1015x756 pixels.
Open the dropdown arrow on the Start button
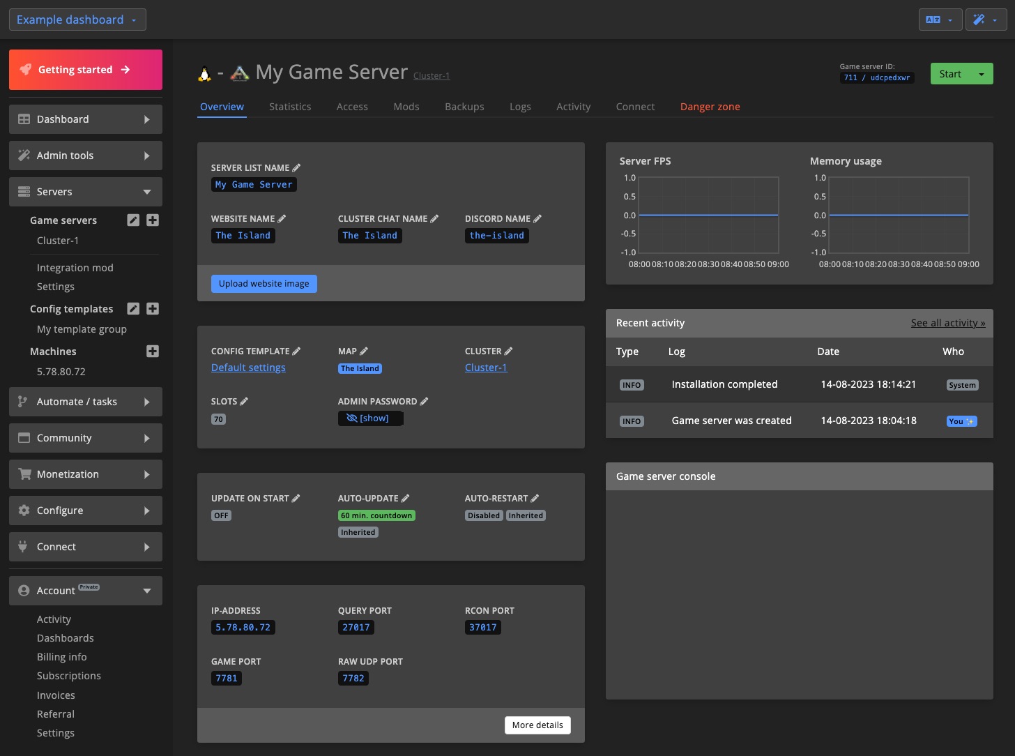pos(980,73)
